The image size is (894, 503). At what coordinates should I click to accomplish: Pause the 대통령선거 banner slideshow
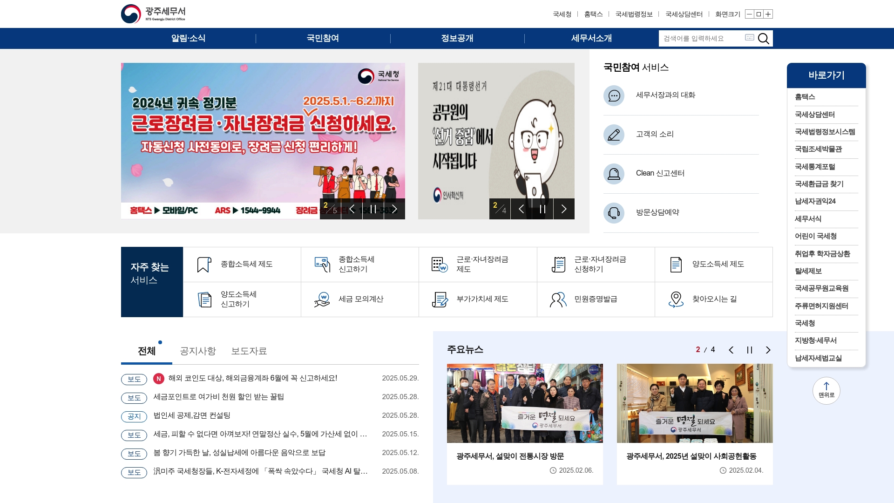542,209
